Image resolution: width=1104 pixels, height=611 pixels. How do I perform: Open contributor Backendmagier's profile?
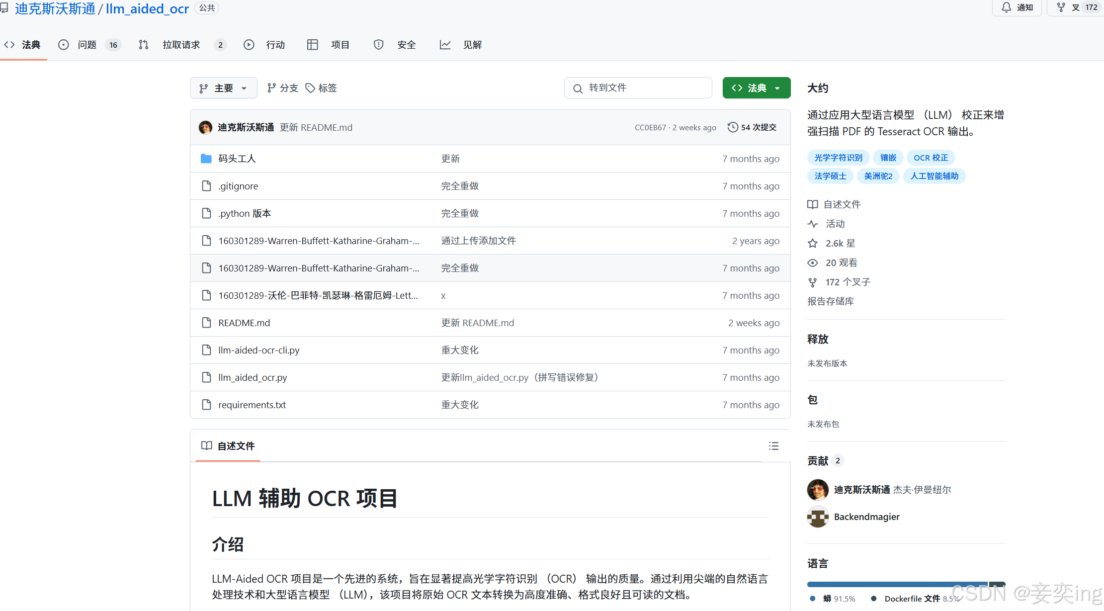click(866, 517)
